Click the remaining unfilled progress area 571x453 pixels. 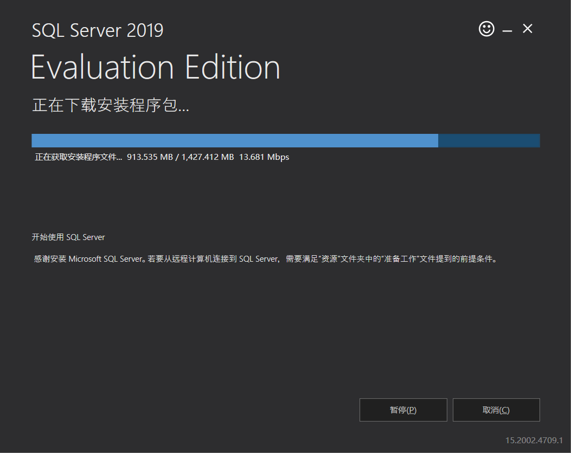coord(488,140)
